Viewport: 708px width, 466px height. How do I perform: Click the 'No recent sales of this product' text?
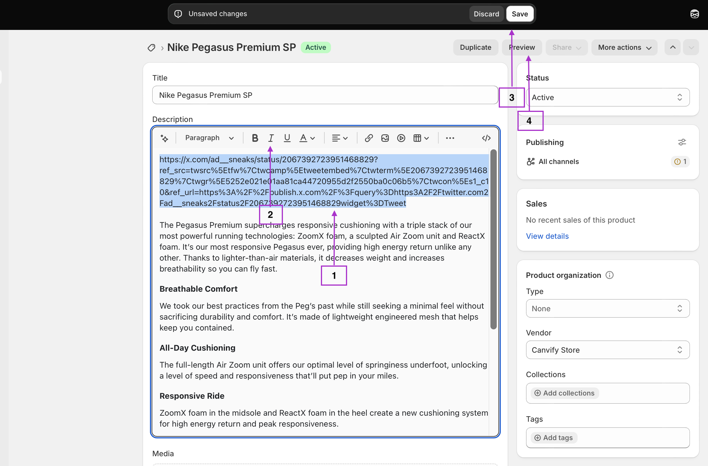coord(580,220)
